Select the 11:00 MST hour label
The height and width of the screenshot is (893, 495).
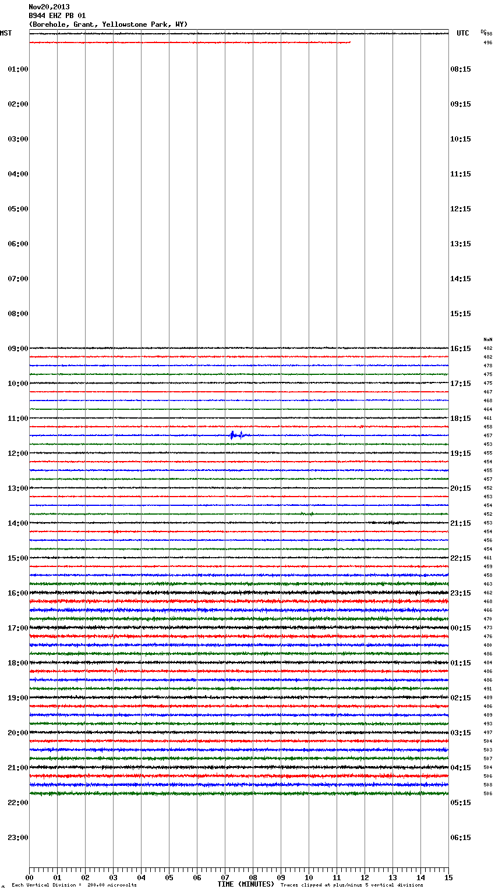pos(18,419)
